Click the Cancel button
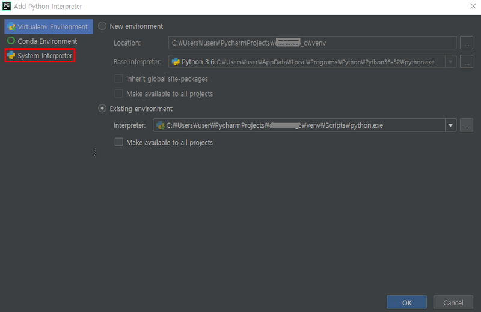 [453, 302]
